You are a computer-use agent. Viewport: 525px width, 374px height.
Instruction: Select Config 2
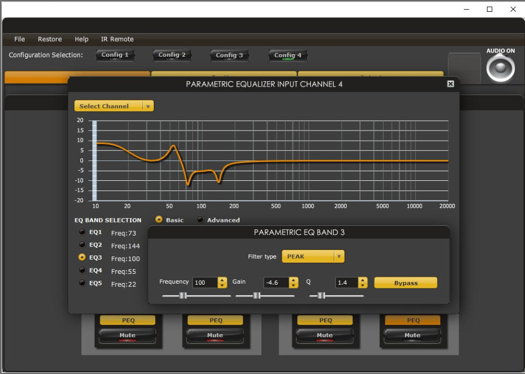[x=172, y=55]
